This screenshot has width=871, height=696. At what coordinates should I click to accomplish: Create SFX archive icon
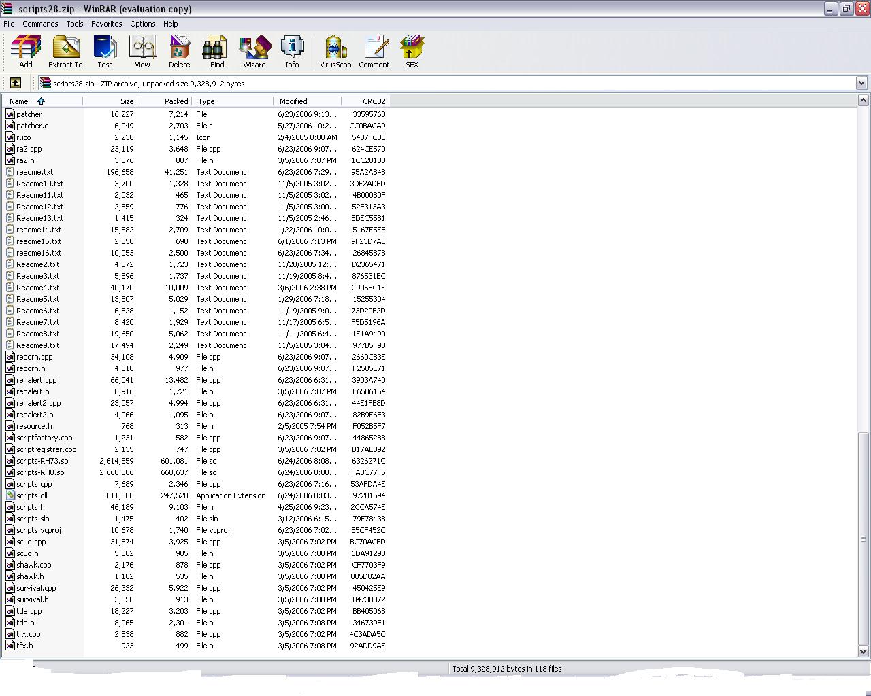pos(412,52)
